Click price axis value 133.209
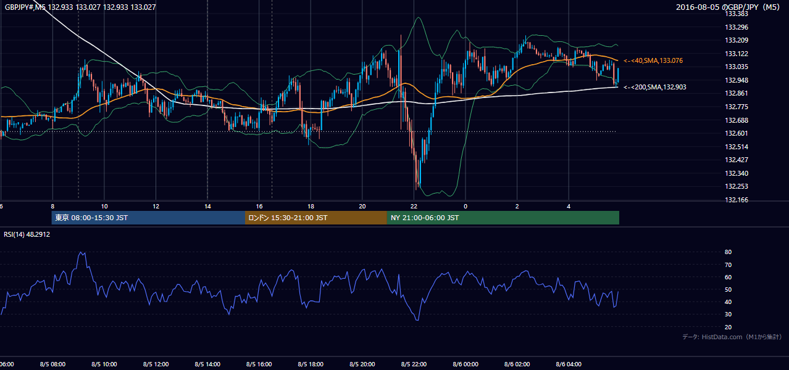The image size is (789, 370). pos(737,40)
